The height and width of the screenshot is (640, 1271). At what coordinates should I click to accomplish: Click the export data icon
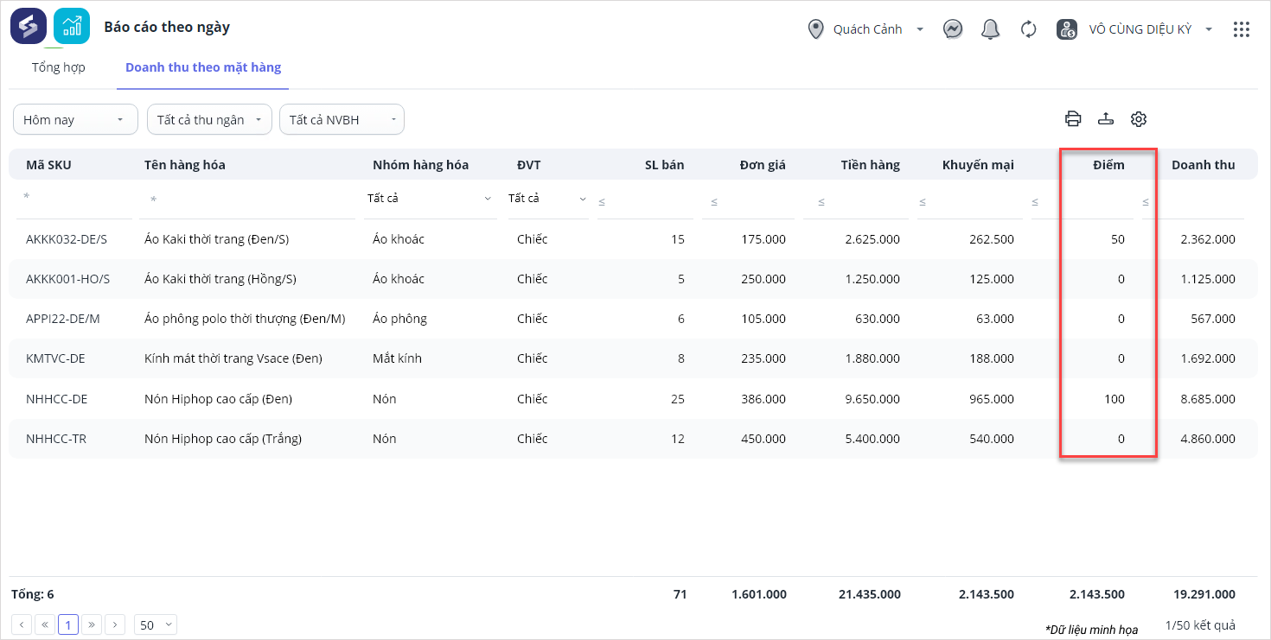coord(1106,119)
